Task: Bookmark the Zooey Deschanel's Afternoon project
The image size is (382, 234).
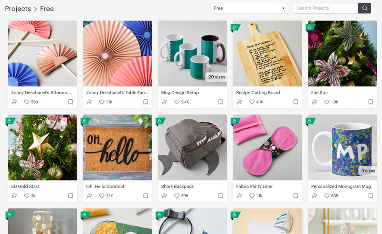Action: (x=70, y=102)
